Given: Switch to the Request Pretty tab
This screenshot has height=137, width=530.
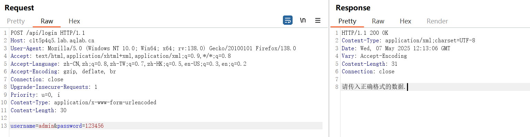Looking at the screenshot, I should [16, 21].
